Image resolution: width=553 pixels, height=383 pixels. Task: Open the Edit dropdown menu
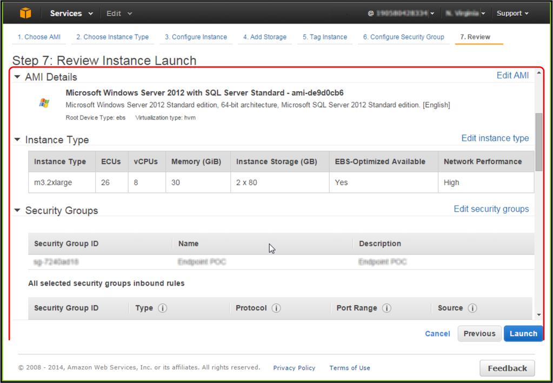[x=119, y=14]
